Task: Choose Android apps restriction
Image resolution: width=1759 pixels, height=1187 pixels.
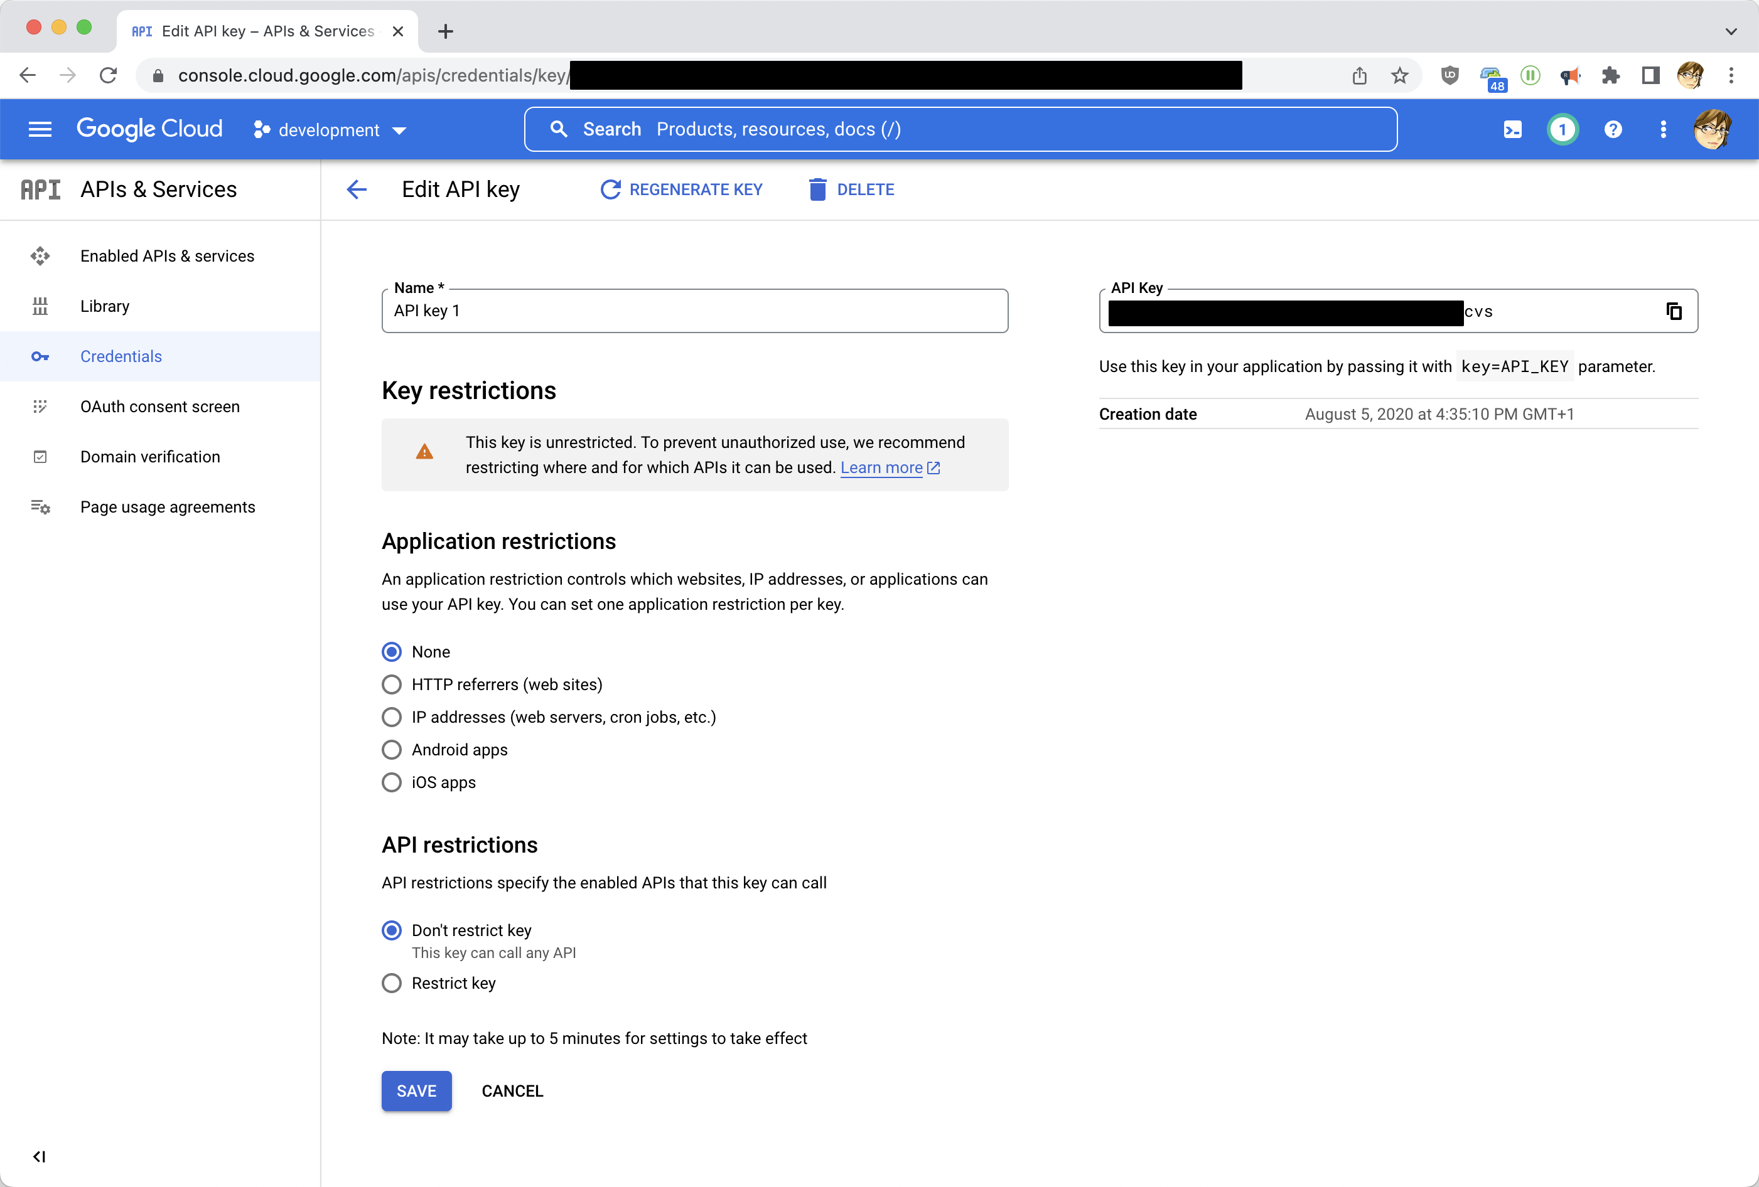Action: 391,750
